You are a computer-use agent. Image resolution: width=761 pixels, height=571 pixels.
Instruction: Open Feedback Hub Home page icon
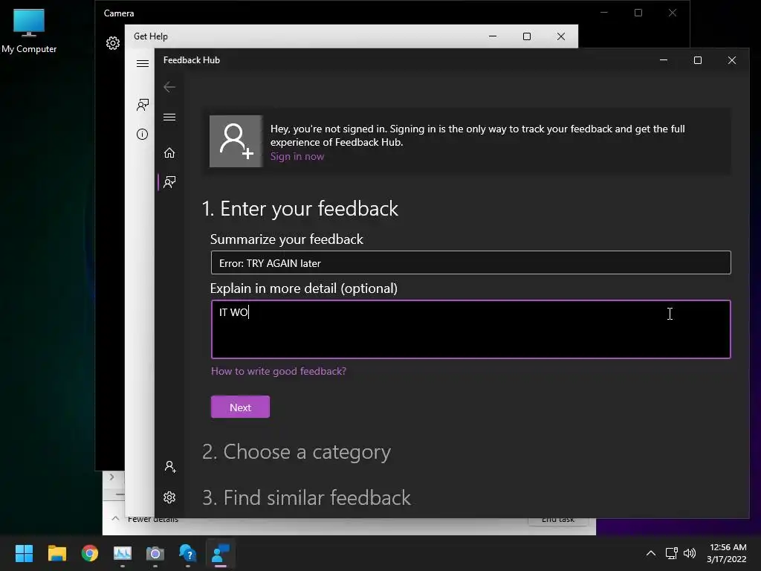169,153
